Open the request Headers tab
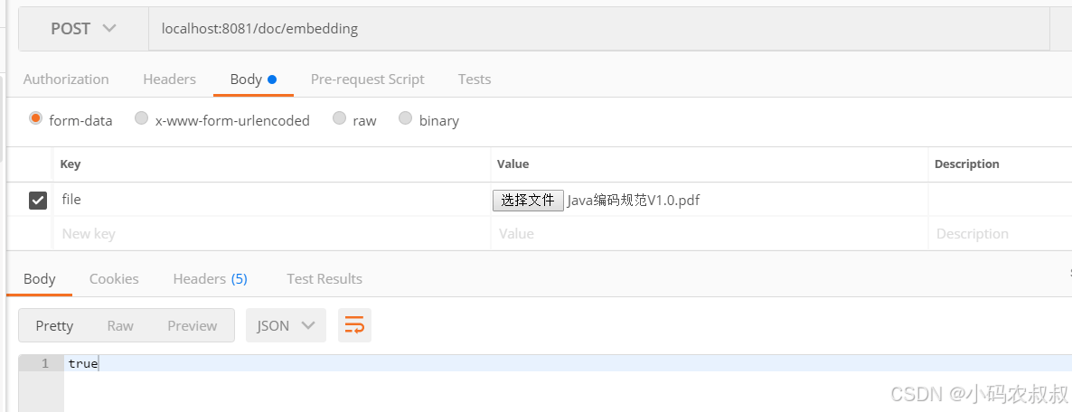The width and height of the screenshot is (1072, 412). [x=169, y=80]
